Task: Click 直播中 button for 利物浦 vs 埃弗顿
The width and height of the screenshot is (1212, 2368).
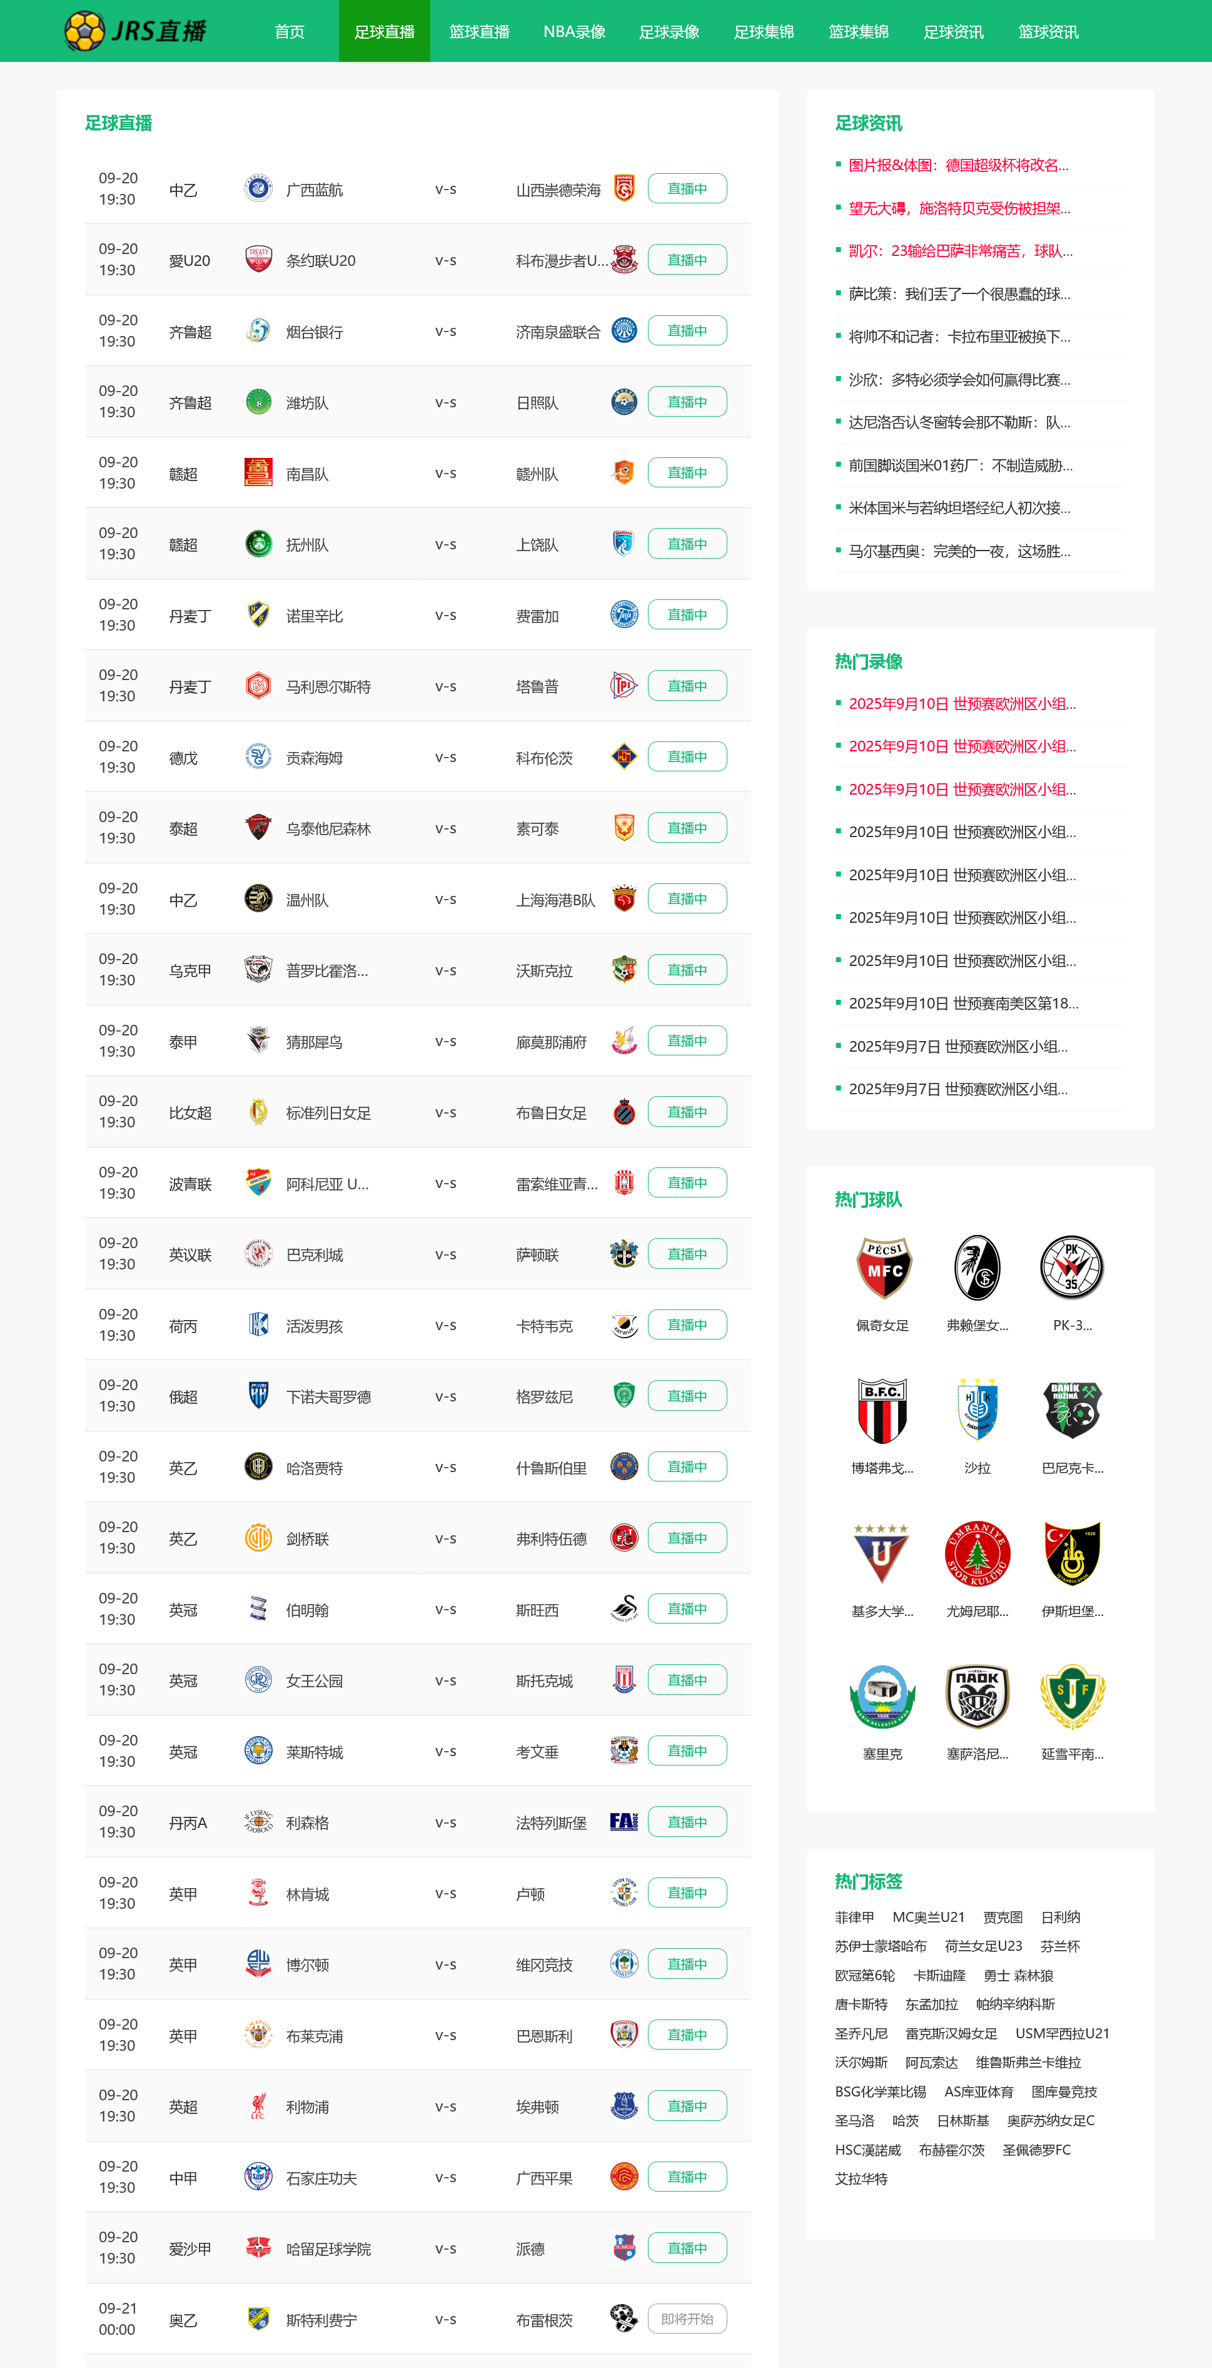Action: click(x=687, y=2105)
